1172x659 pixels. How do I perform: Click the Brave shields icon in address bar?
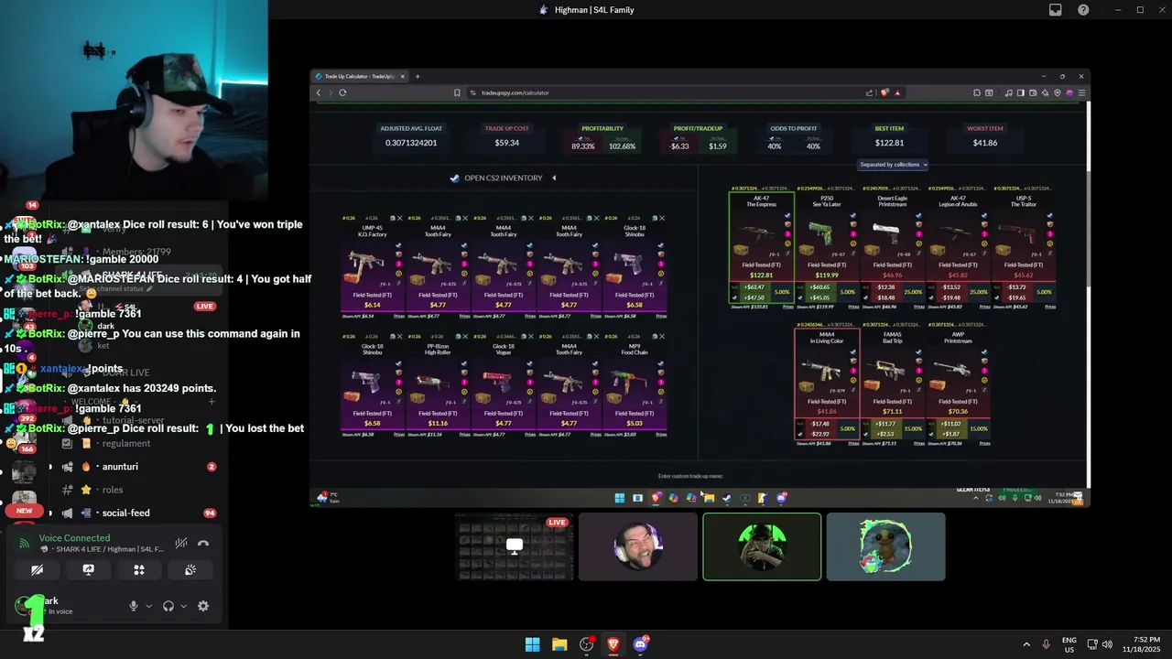[x=884, y=92]
